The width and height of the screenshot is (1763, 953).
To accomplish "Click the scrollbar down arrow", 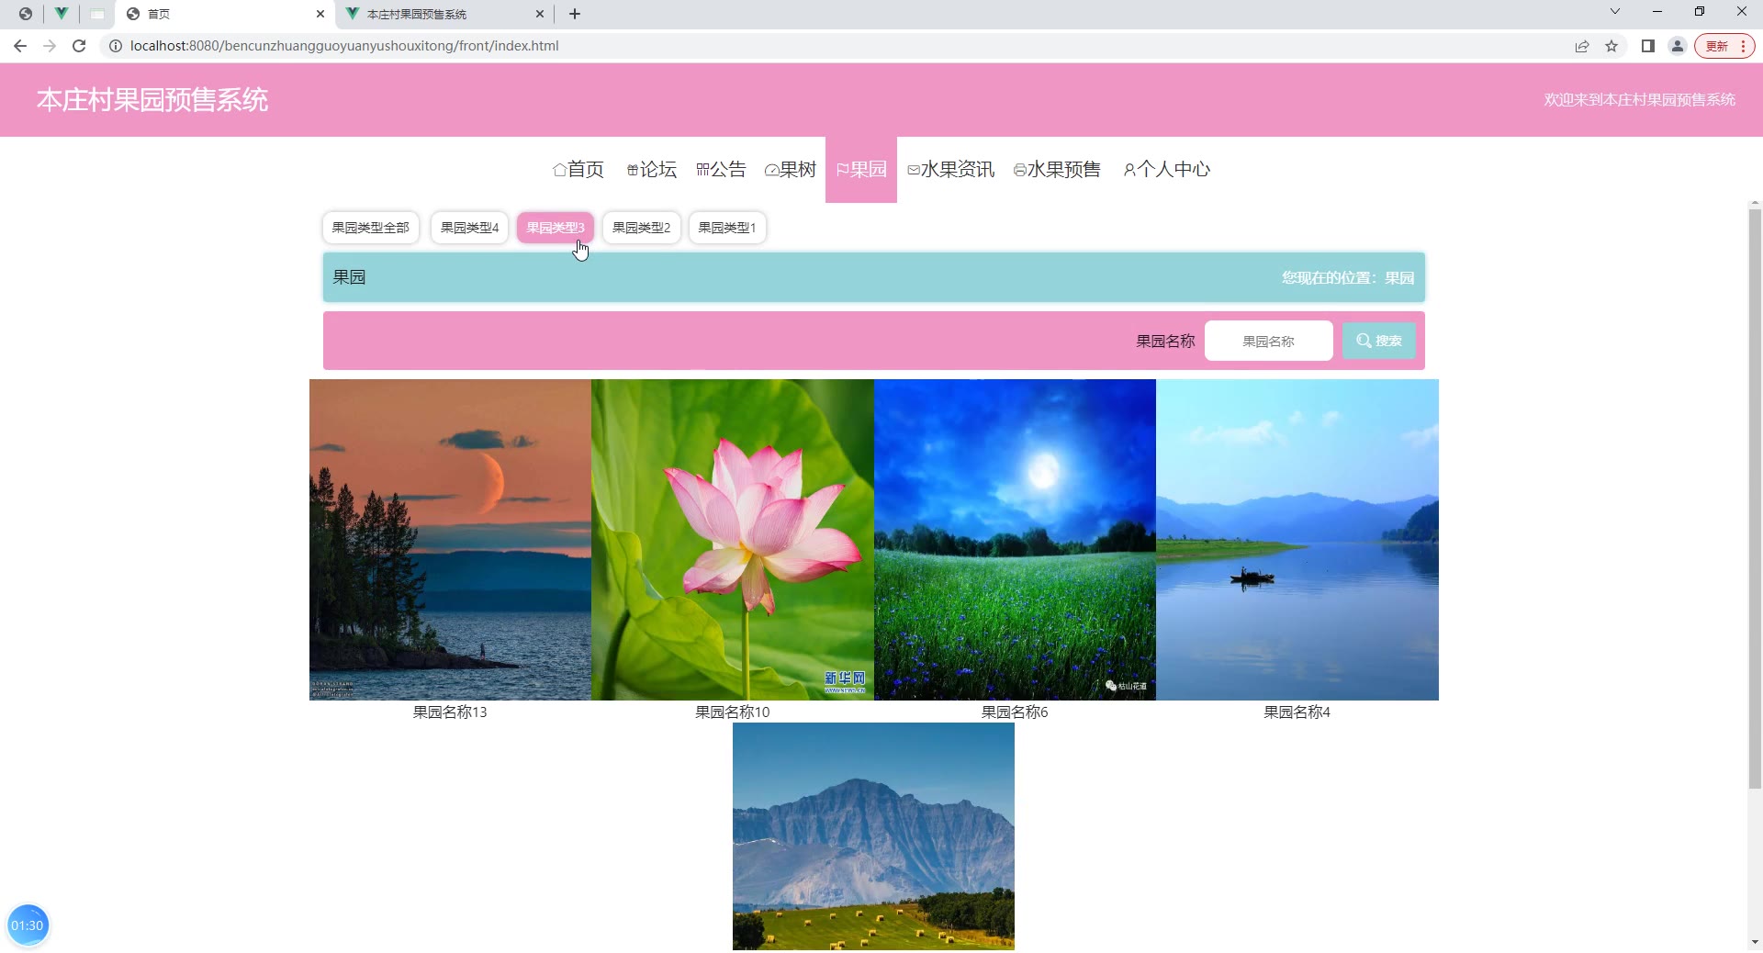I will coord(1755,942).
